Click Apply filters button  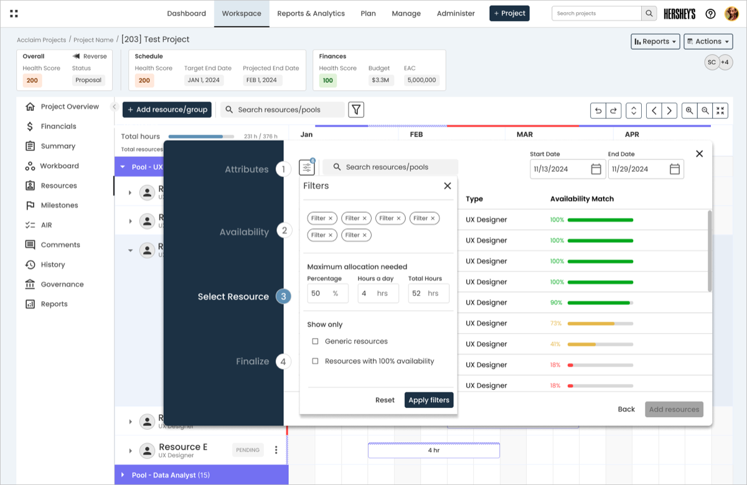click(429, 400)
